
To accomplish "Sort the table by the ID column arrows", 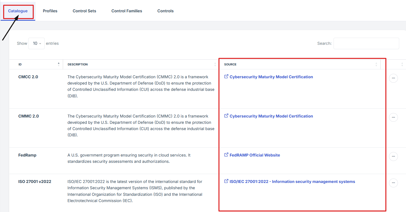I will (x=59, y=64).
